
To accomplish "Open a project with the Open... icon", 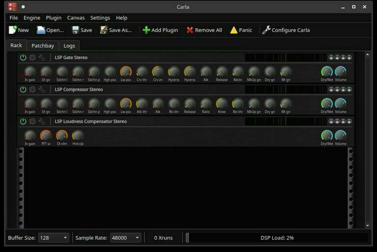I will pyautogui.click(x=41, y=30).
